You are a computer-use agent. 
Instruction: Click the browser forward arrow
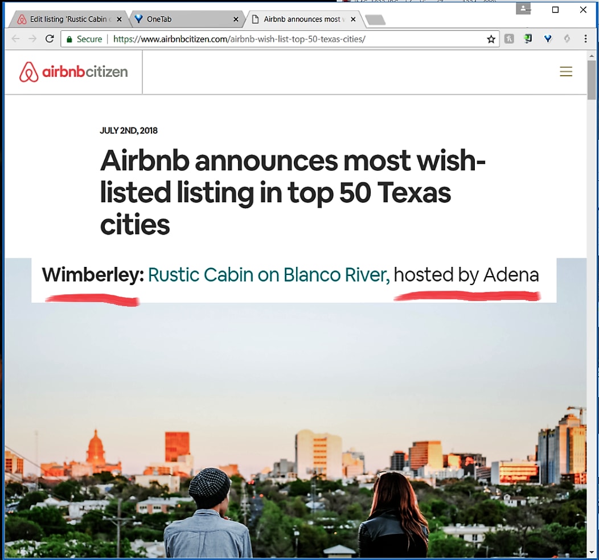(x=32, y=39)
